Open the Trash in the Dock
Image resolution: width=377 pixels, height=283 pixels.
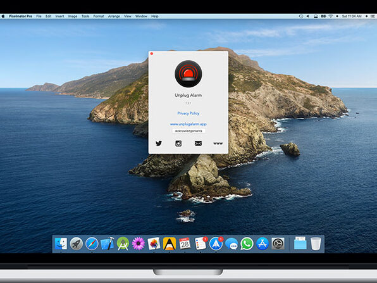[316, 244]
